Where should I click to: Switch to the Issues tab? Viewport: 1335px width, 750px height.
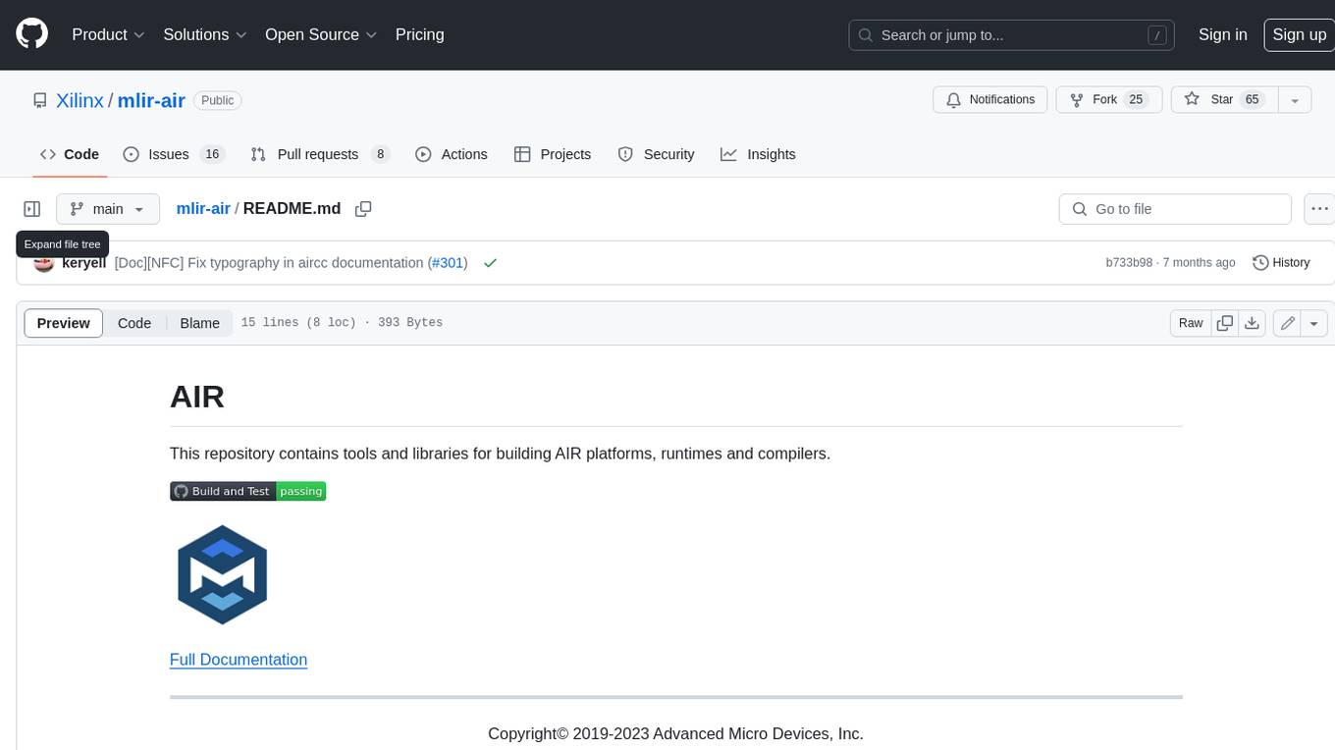click(174, 154)
